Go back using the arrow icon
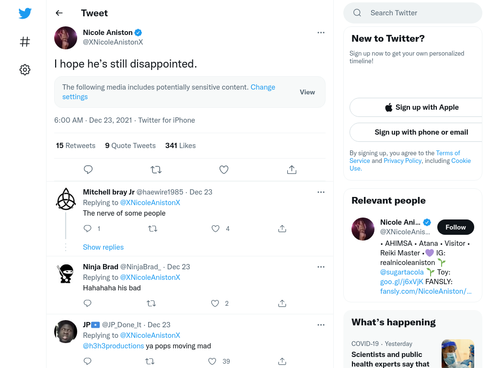 coord(59,13)
